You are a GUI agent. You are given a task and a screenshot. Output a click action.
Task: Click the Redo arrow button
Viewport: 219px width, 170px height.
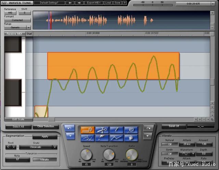click(x=148, y=128)
